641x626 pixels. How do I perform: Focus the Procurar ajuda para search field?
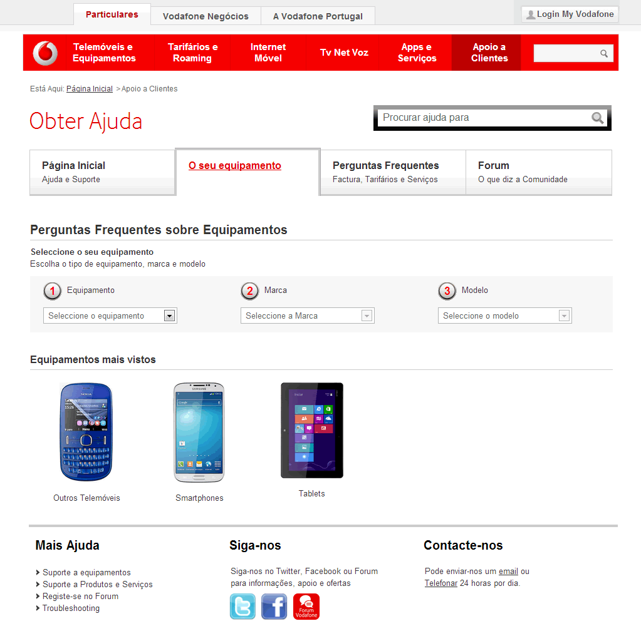484,118
